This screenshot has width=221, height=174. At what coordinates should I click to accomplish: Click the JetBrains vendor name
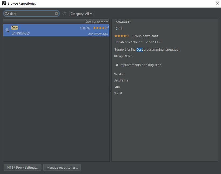click(121, 80)
